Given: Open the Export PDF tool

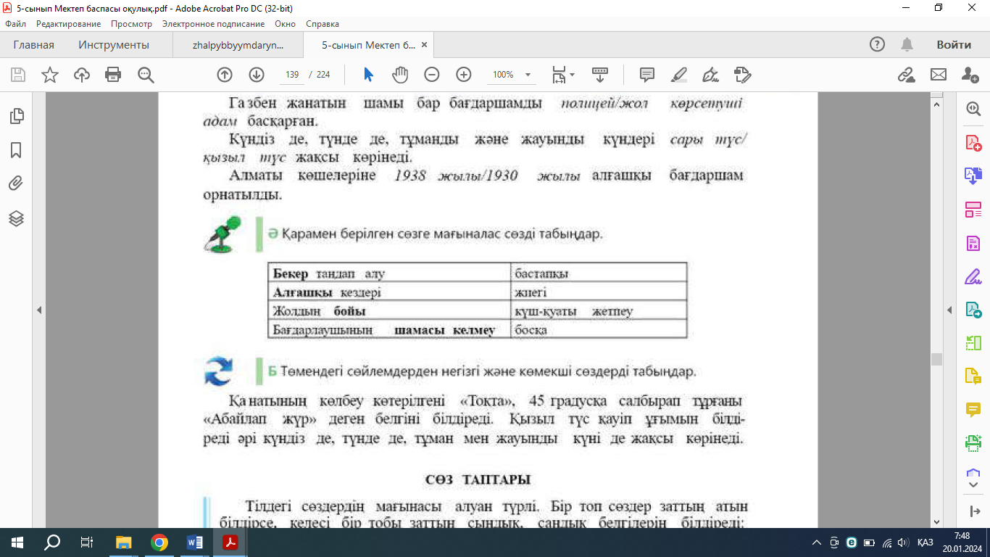Looking at the screenshot, I should point(973,176).
